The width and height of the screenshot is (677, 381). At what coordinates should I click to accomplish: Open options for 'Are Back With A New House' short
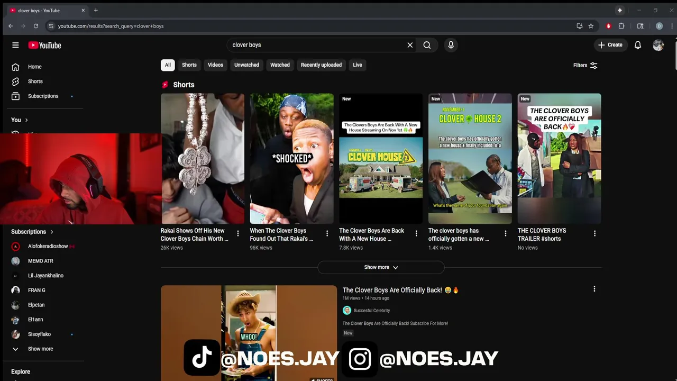pyautogui.click(x=416, y=233)
